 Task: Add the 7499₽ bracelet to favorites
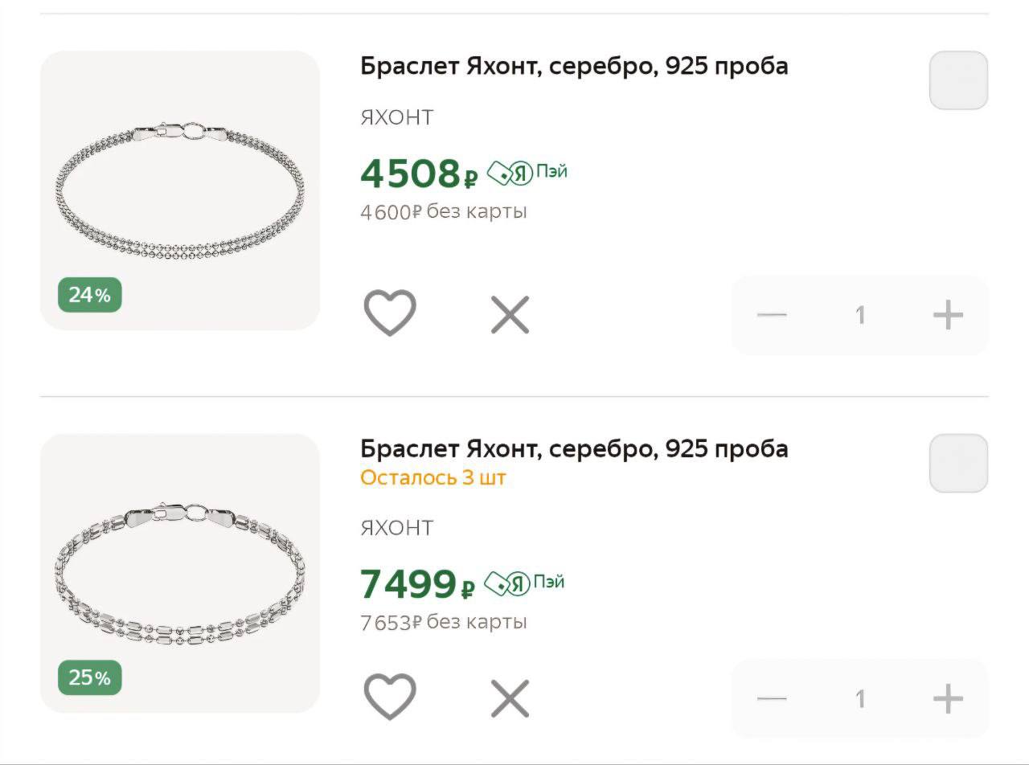pyautogui.click(x=390, y=696)
